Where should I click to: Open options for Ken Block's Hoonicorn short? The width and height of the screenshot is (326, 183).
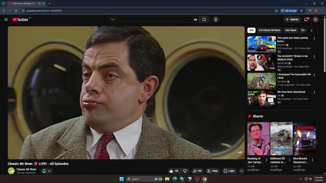point(313,160)
